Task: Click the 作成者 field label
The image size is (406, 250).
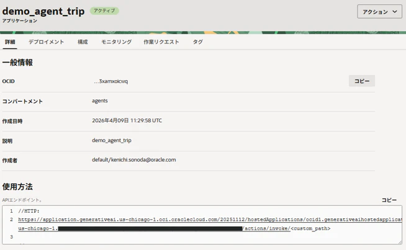Action: click(x=9, y=161)
